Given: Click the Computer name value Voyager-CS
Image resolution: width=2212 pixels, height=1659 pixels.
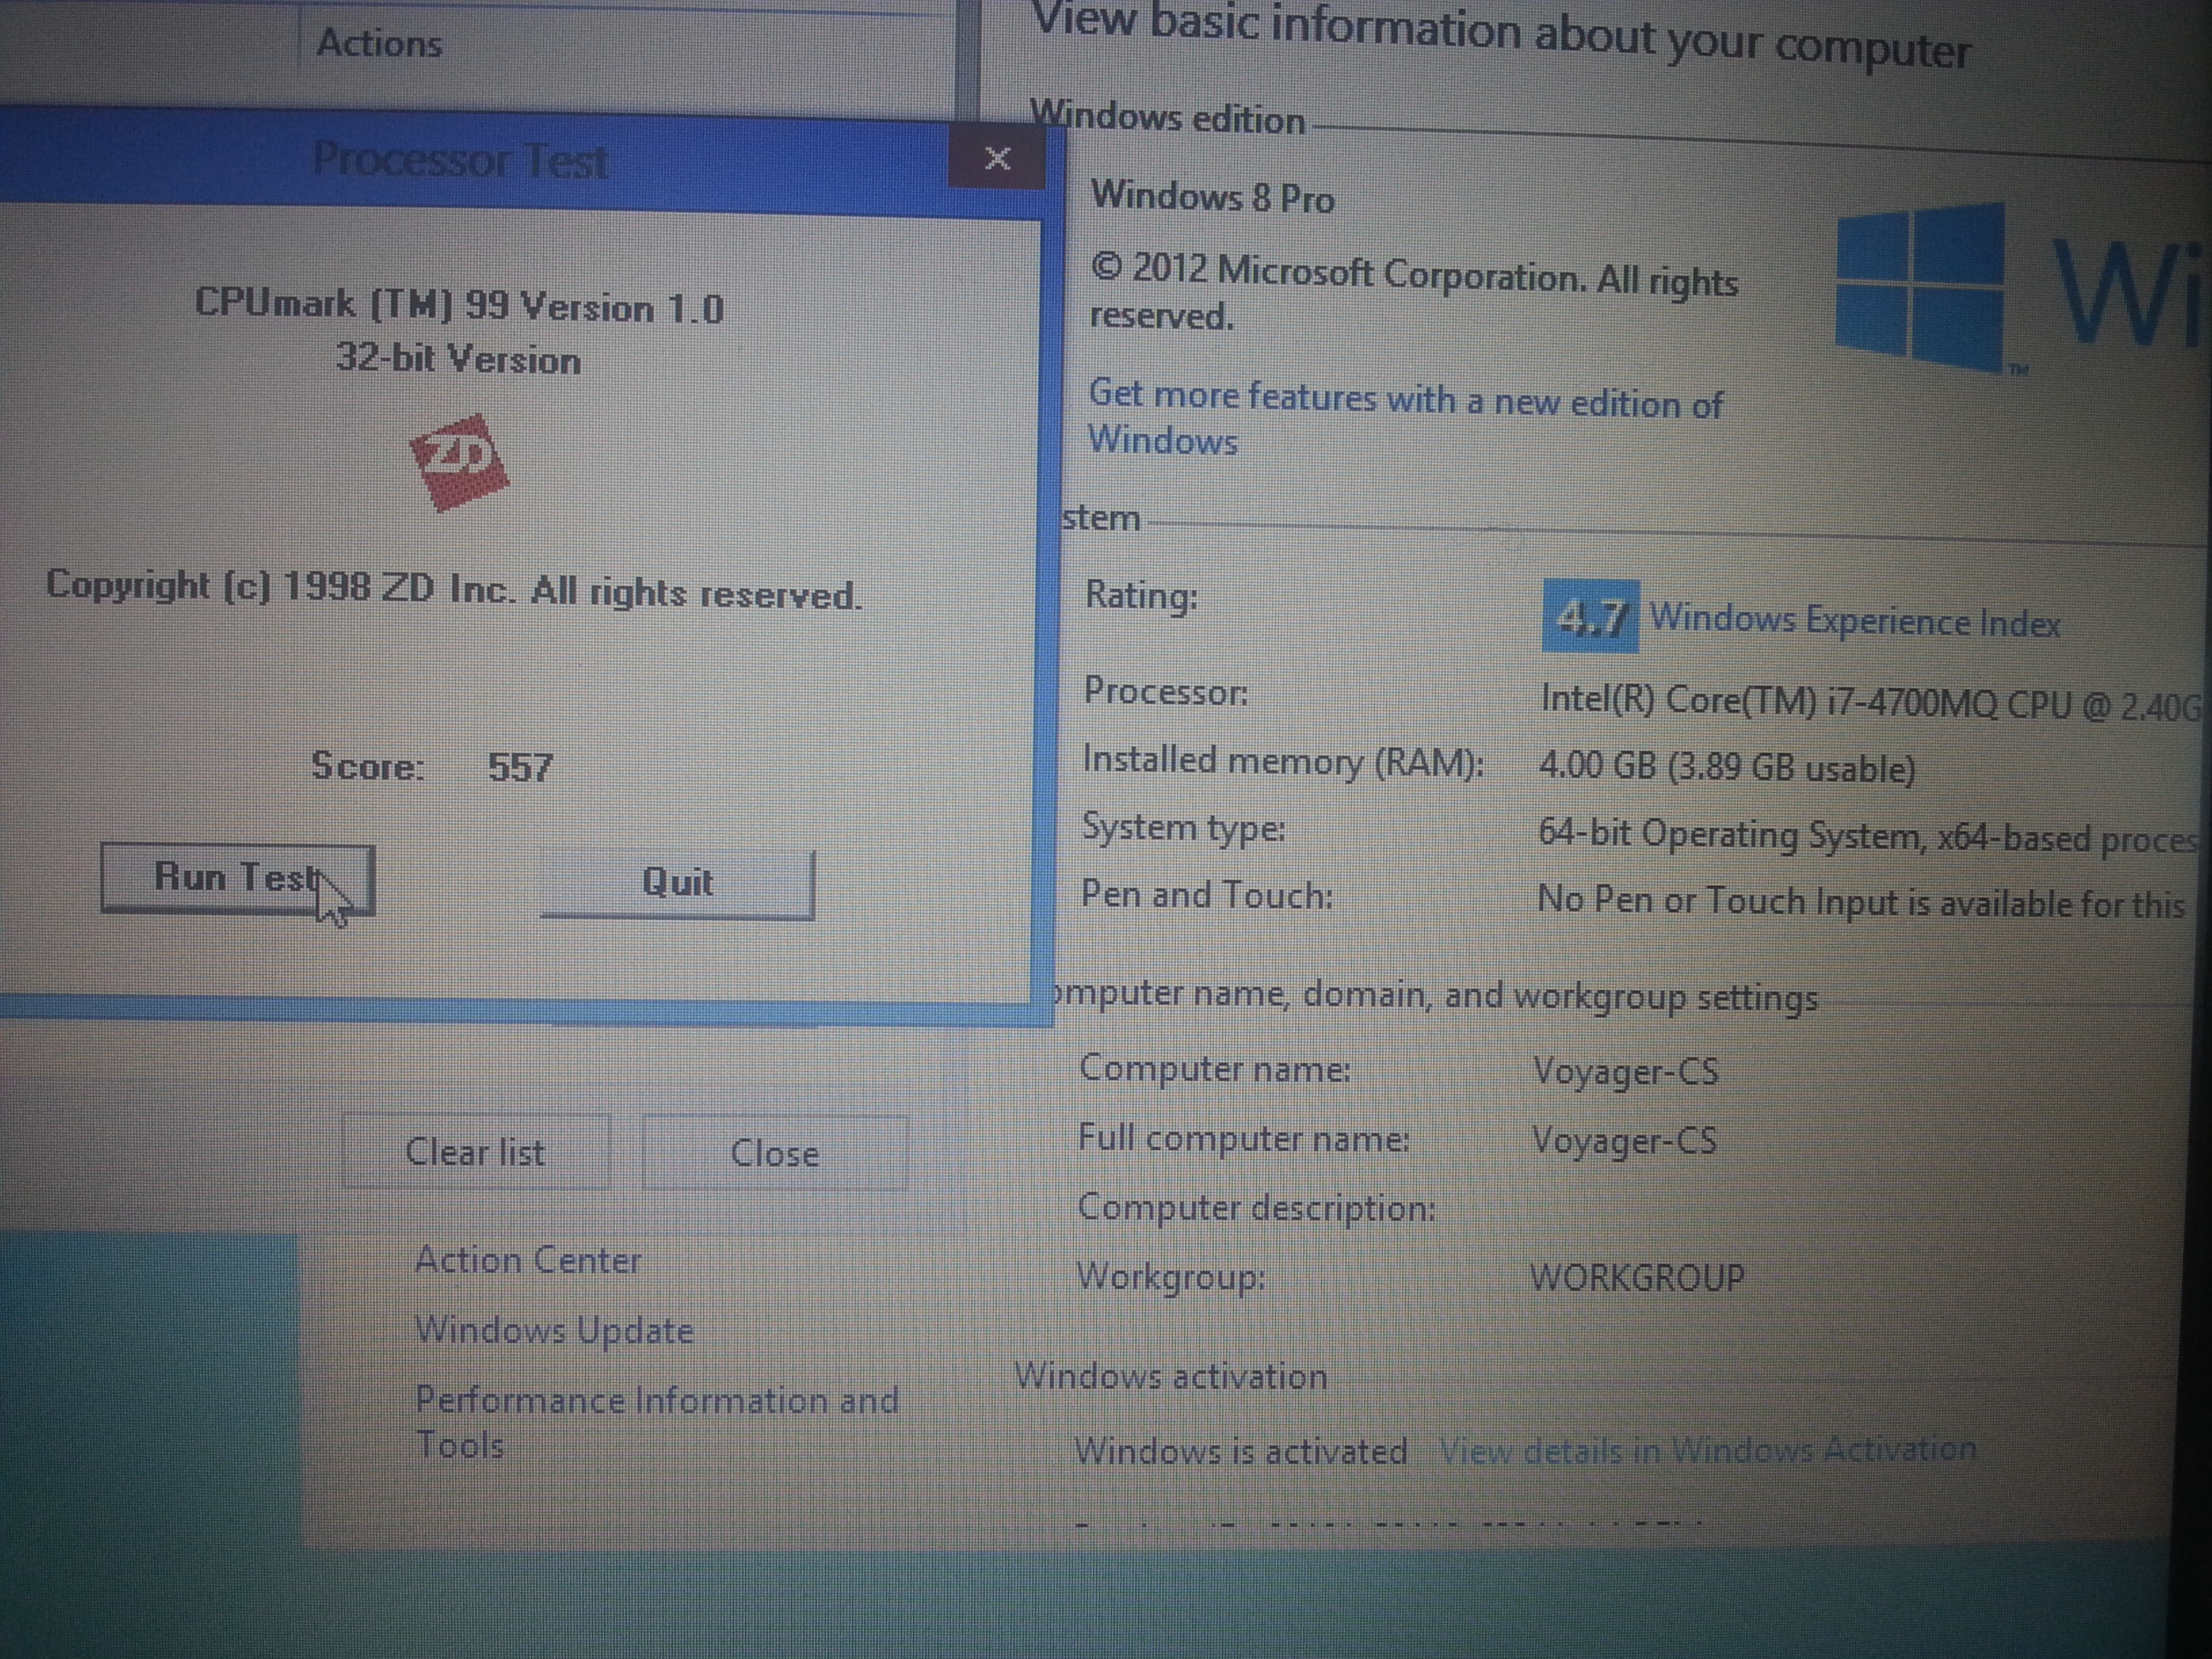Looking at the screenshot, I should coord(1626,1071).
